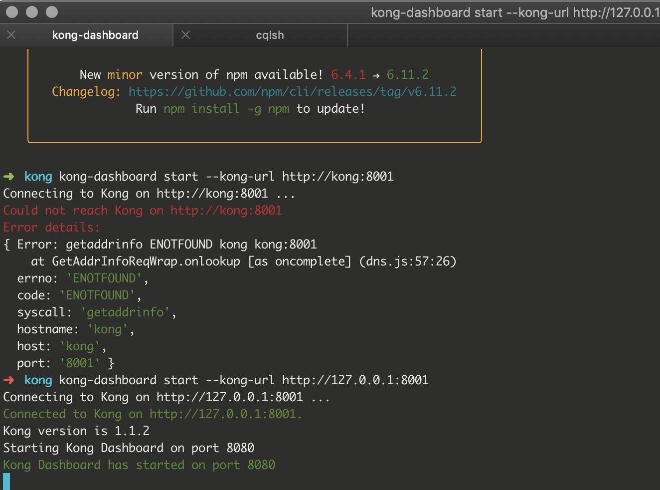Click the red arrow prompt on second command
The width and height of the screenshot is (660, 490).
point(9,380)
